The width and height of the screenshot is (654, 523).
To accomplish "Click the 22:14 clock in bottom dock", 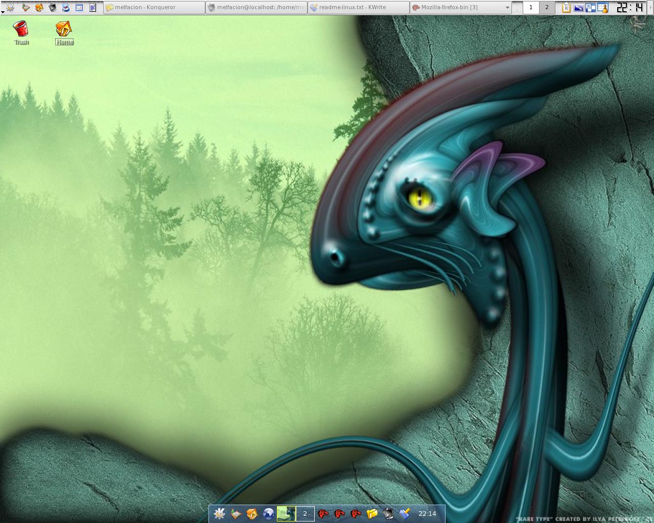I will [x=427, y=513].
